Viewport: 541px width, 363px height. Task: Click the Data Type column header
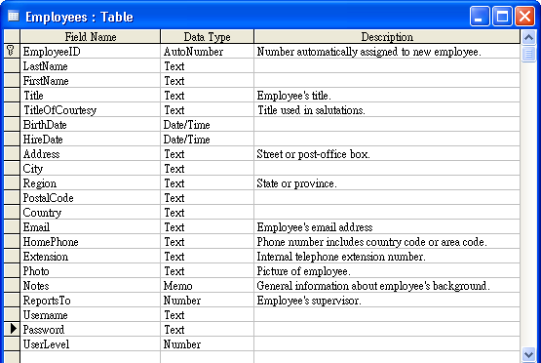click(x=207, y=37)
